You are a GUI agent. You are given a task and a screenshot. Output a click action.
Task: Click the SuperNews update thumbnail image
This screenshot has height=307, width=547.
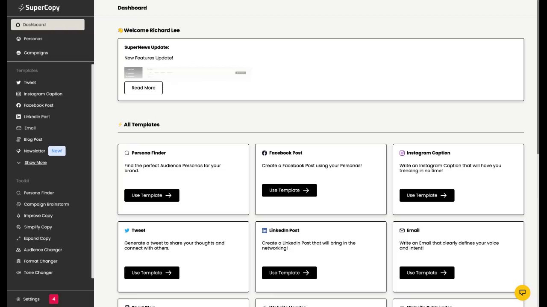[187, 73]
